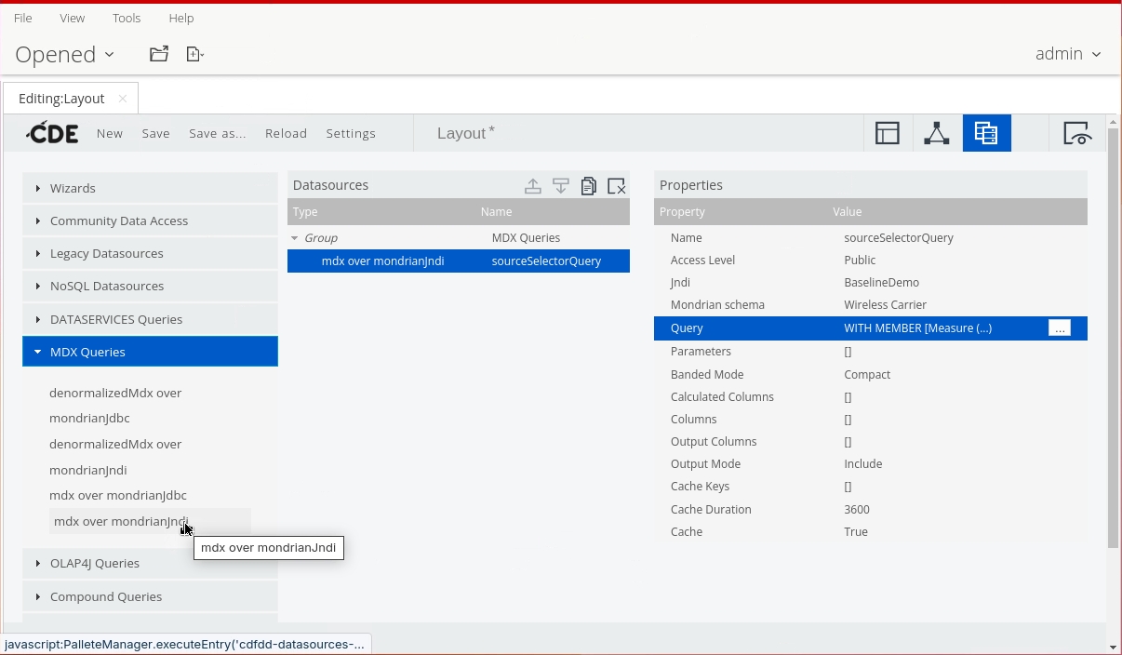Image resolution: width=1122 pixels, height=655 pixels.
Task: Open the Layout panel perspective icon
Action: tap(888, 133)
